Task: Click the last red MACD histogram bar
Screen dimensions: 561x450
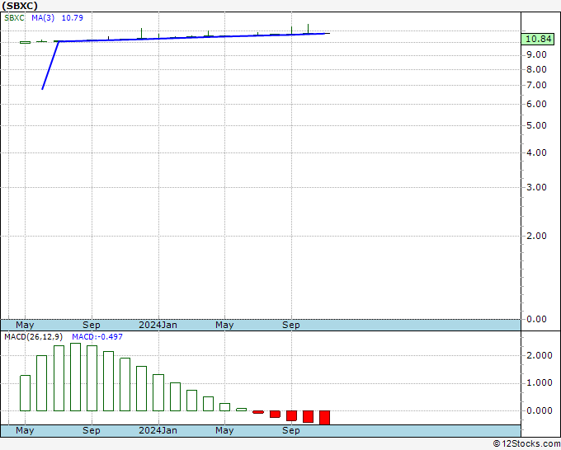Action: tap(324, 417)
